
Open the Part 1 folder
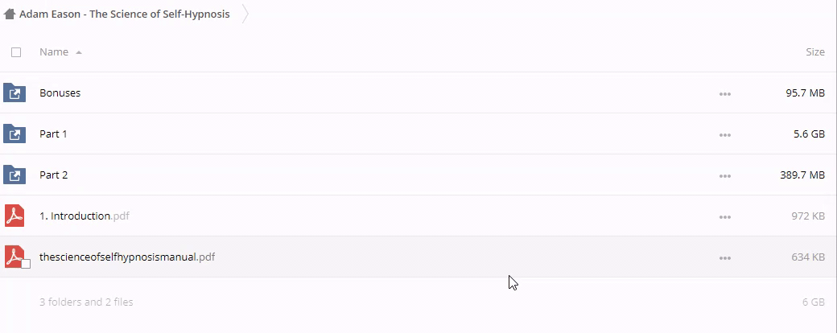point(53,134)
